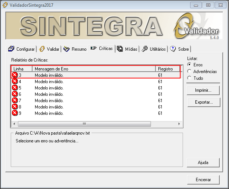
Task: Open the Utilitários tab
Action: [154, 49]
